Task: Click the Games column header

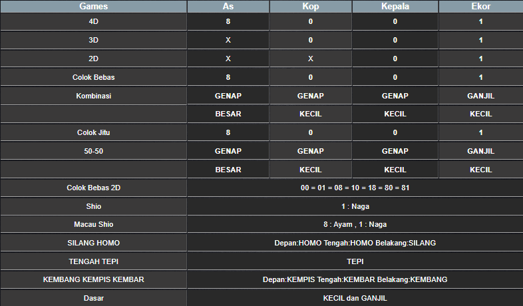Action: (x=93, y=7)
